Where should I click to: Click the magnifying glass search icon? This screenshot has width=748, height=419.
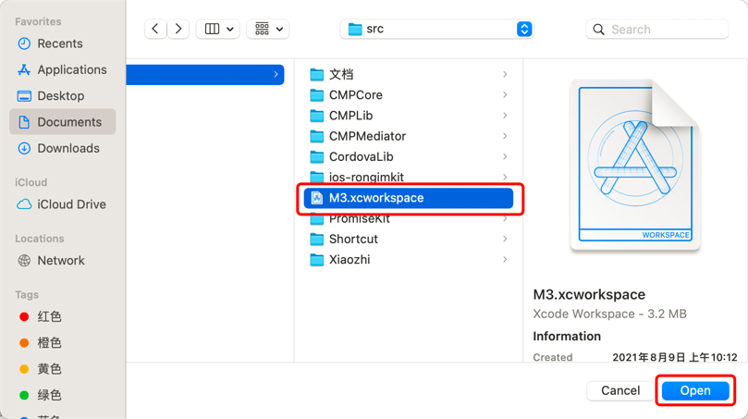point(598,30)
